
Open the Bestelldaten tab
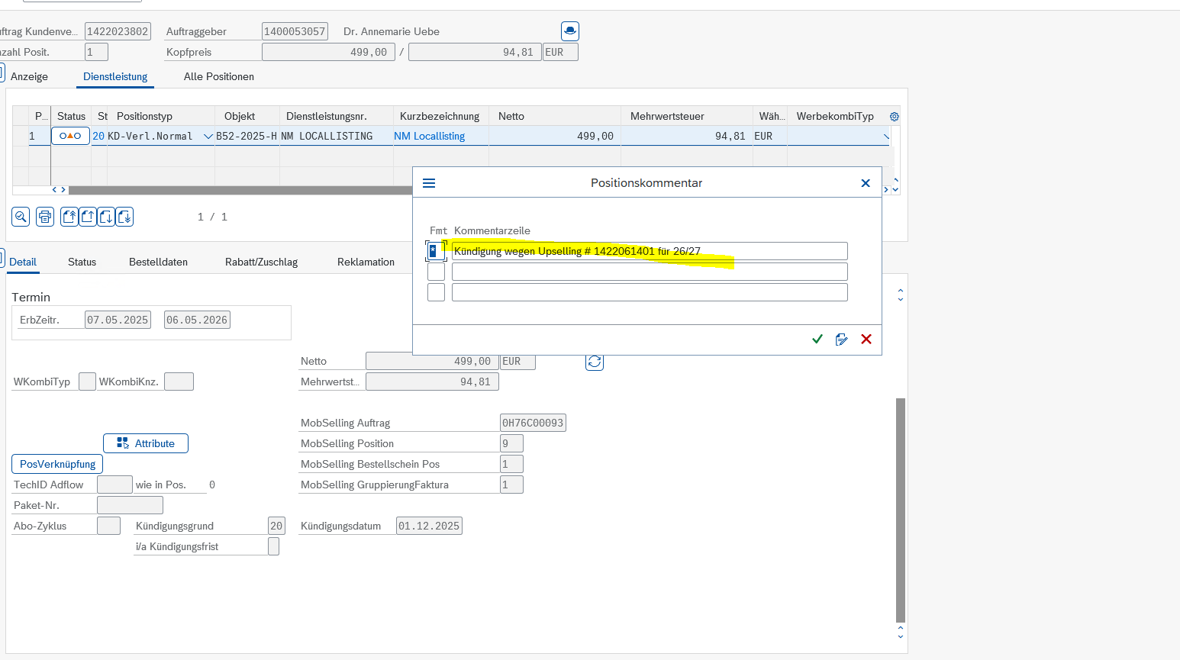coord(158,262)
